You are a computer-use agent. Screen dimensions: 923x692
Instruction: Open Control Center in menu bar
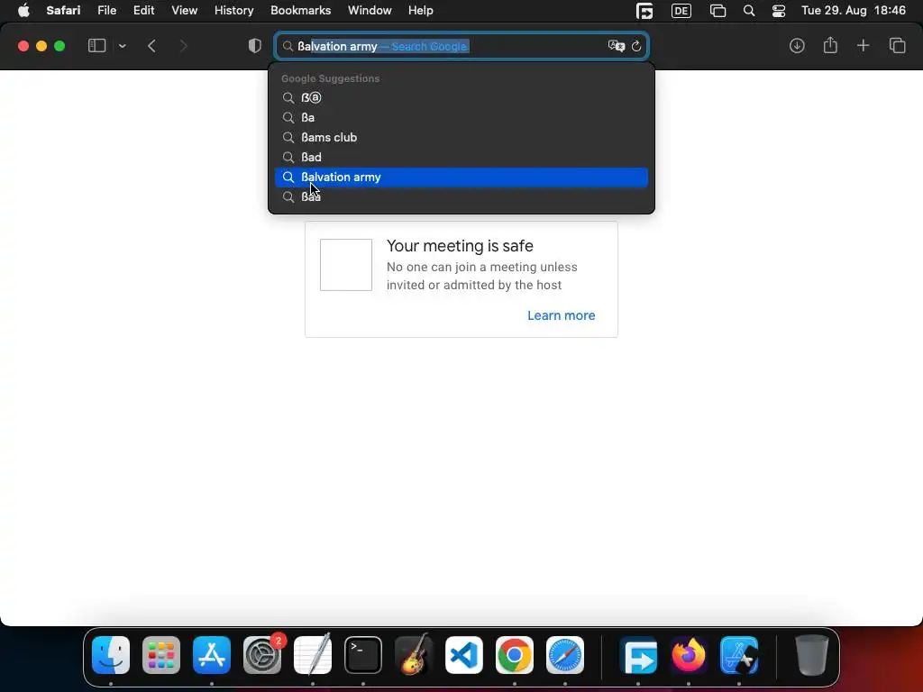tap(778, 11)
